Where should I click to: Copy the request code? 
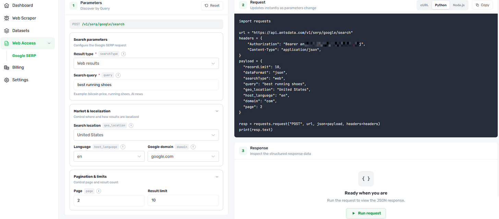pos(483,5)
